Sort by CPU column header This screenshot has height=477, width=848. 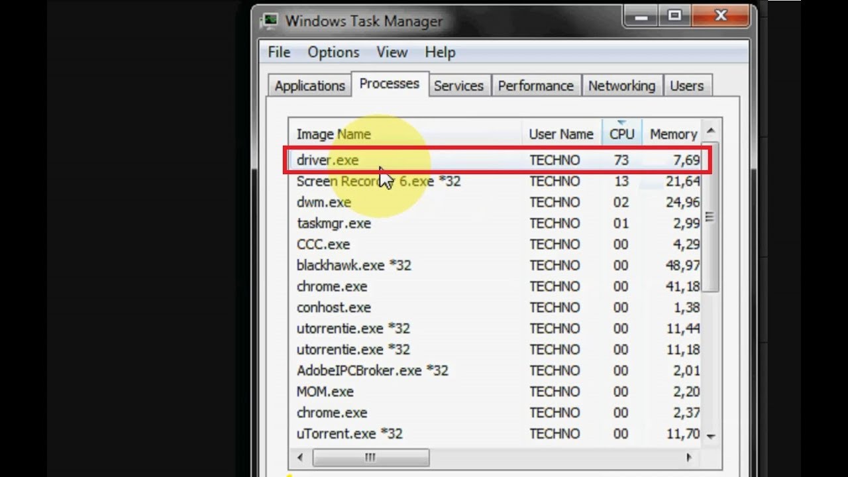(621, 134)
